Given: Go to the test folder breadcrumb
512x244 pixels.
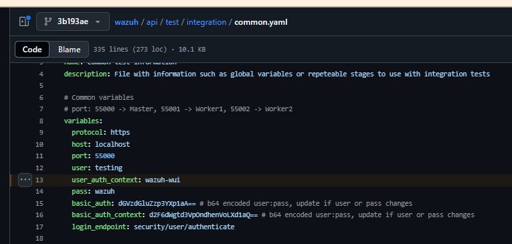Looking at the screenshot, I should coord(172,22).
